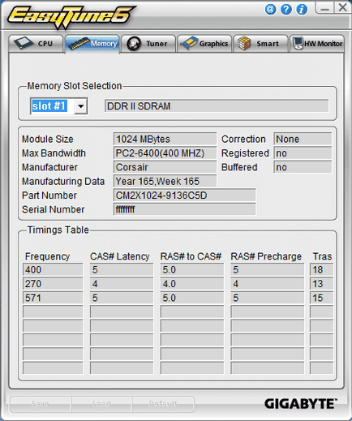Click the @ email icon in title bar
Screen dimensions: 352x421
click(270, 10)
